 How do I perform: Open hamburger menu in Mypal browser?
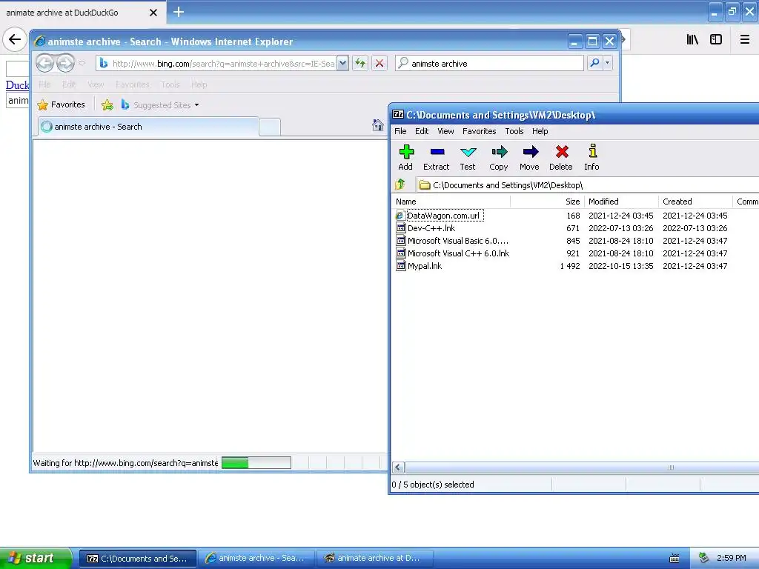(x=745, y=39)
